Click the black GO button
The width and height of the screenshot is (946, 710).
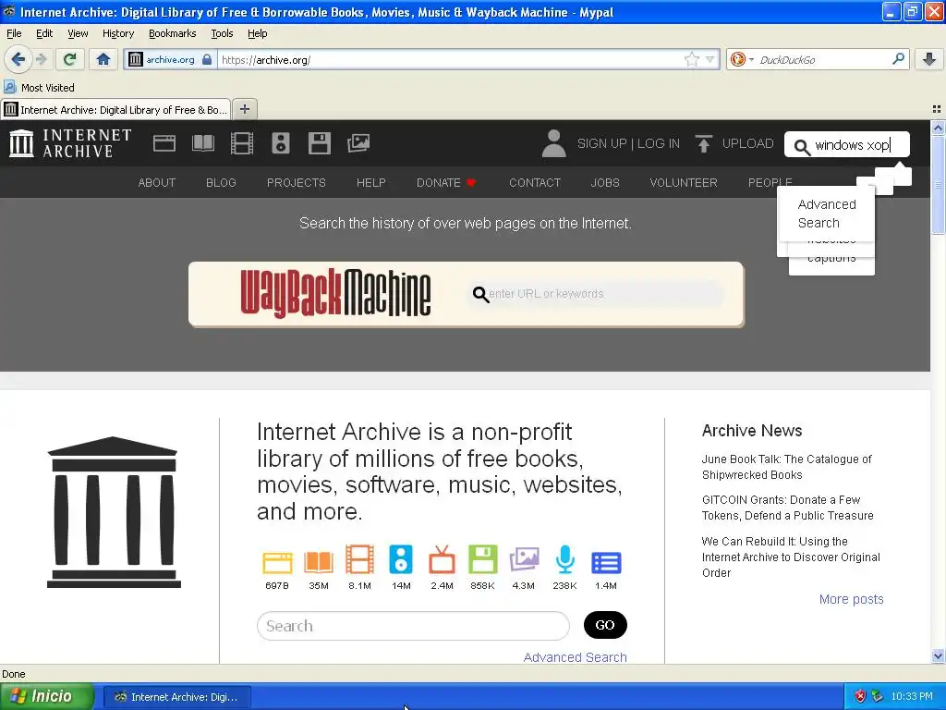point(605,625)
